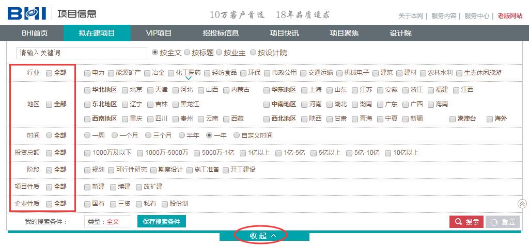This screenshot has height=246, width=529.
Task: Check the 规划 stage checkbox
Action: coord(87,170)
